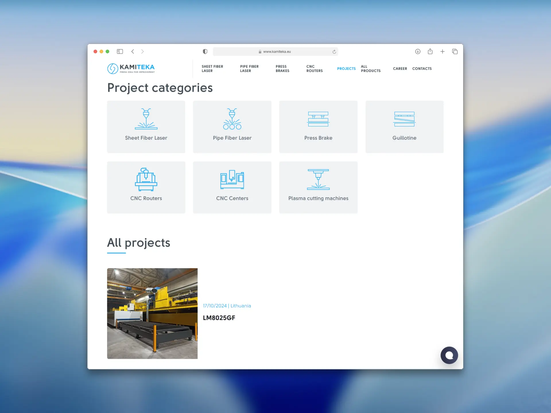Click the CNC Routers machine icon
The width and height of the screenshot is (551, 413).
click(146, 180)
